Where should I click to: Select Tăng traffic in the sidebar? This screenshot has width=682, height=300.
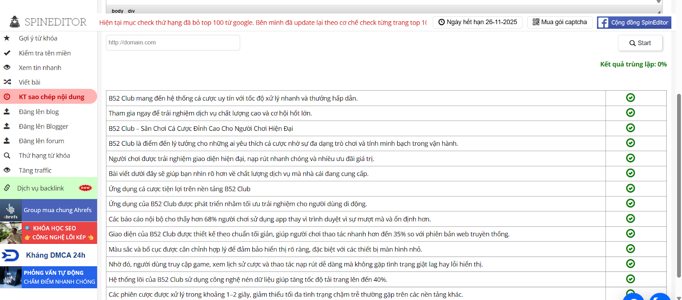(x=35, y=170)
